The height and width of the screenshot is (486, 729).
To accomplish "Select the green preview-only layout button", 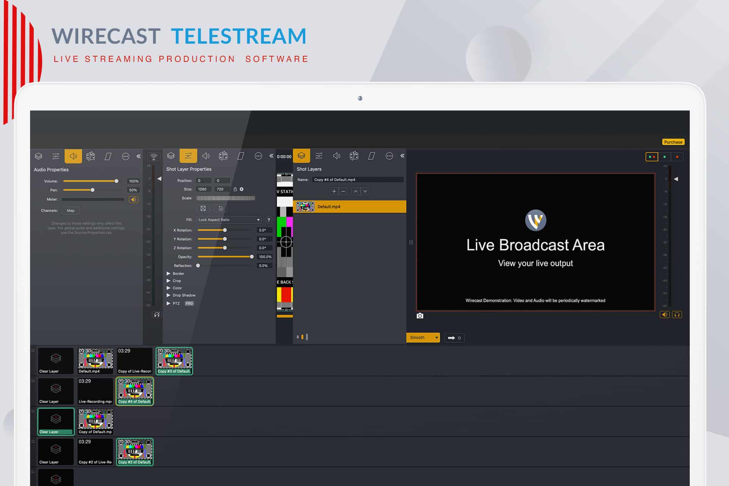I will point(664,157).
